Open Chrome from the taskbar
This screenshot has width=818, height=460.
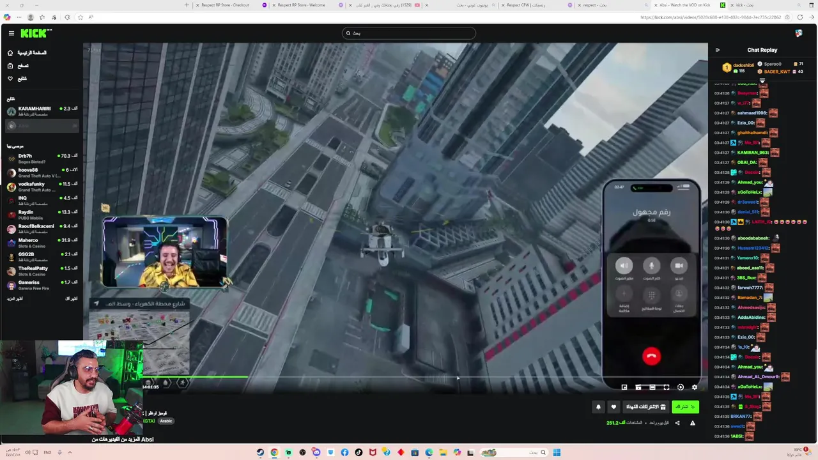(274, 452)
